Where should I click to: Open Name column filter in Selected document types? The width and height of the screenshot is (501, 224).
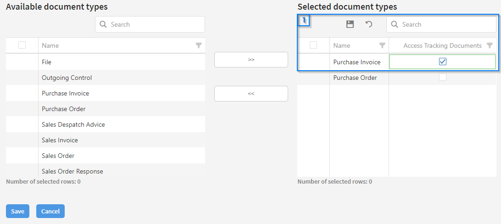(x=382, y=45)
